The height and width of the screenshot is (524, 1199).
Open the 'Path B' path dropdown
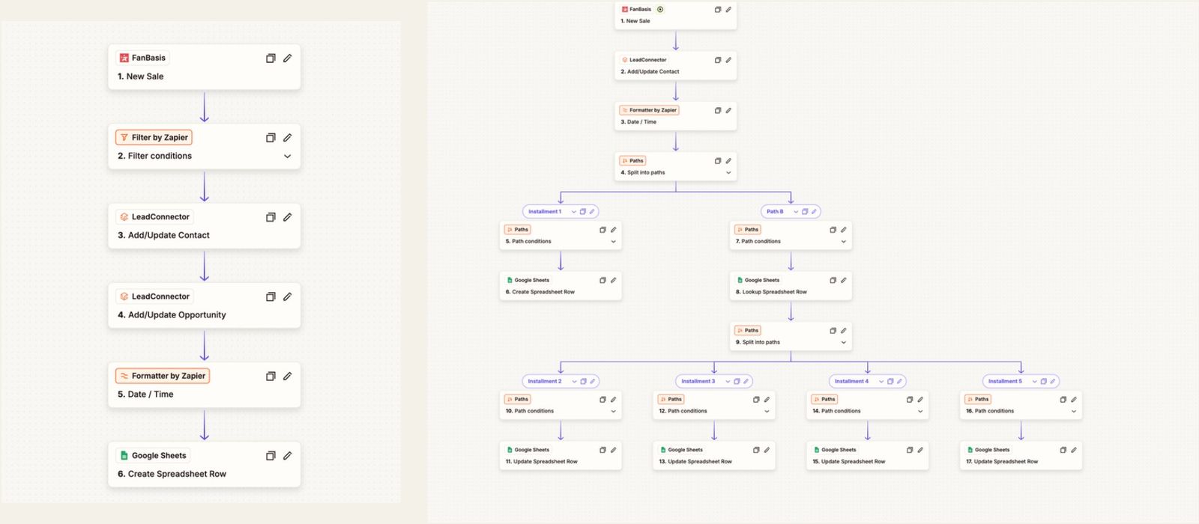[796, 212]
